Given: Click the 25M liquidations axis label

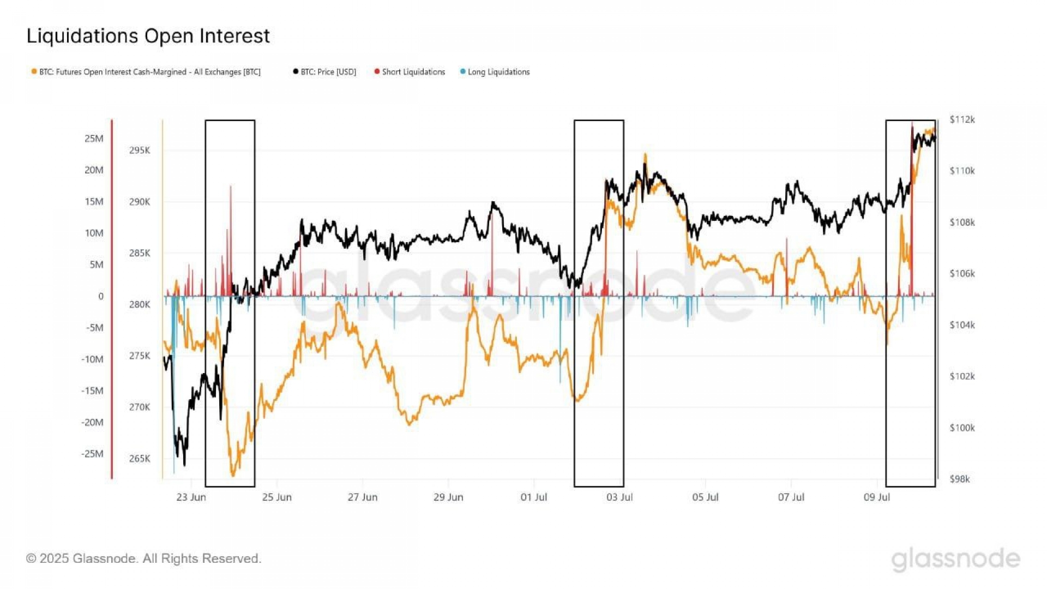Looking at the screenshot, I should coord(94,139).
